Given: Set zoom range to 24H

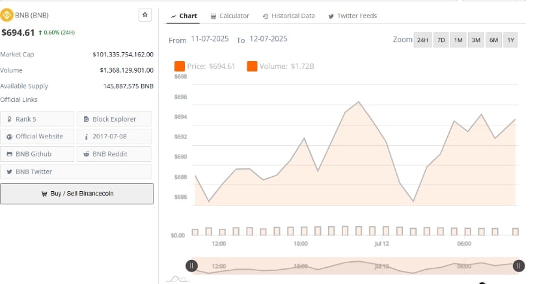Looking at the screenshot, I should coord(422,40).
